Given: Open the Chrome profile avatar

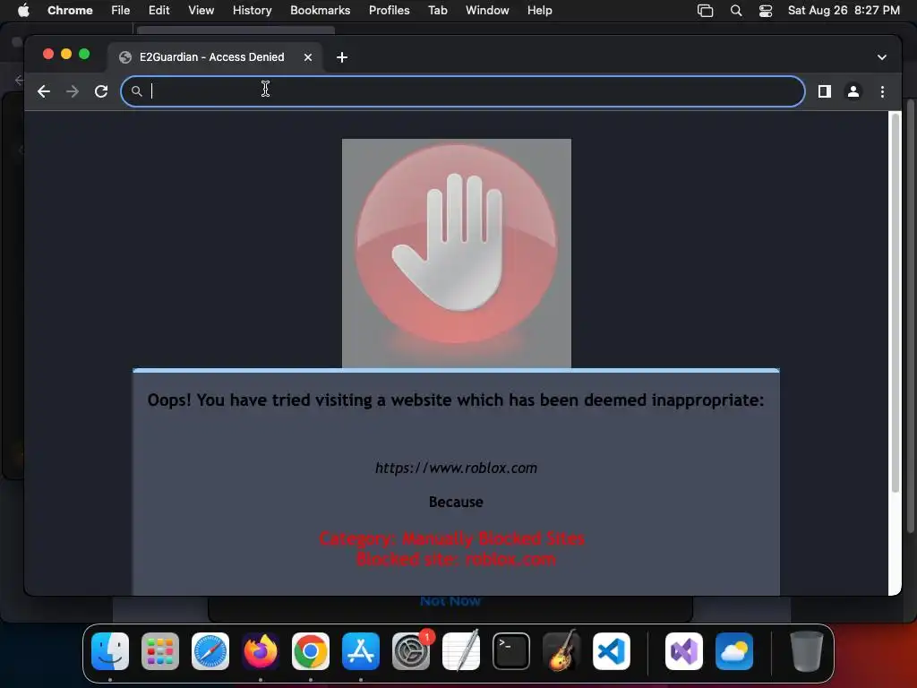Looking at the screenshot, I should click(x=853, y=91).
